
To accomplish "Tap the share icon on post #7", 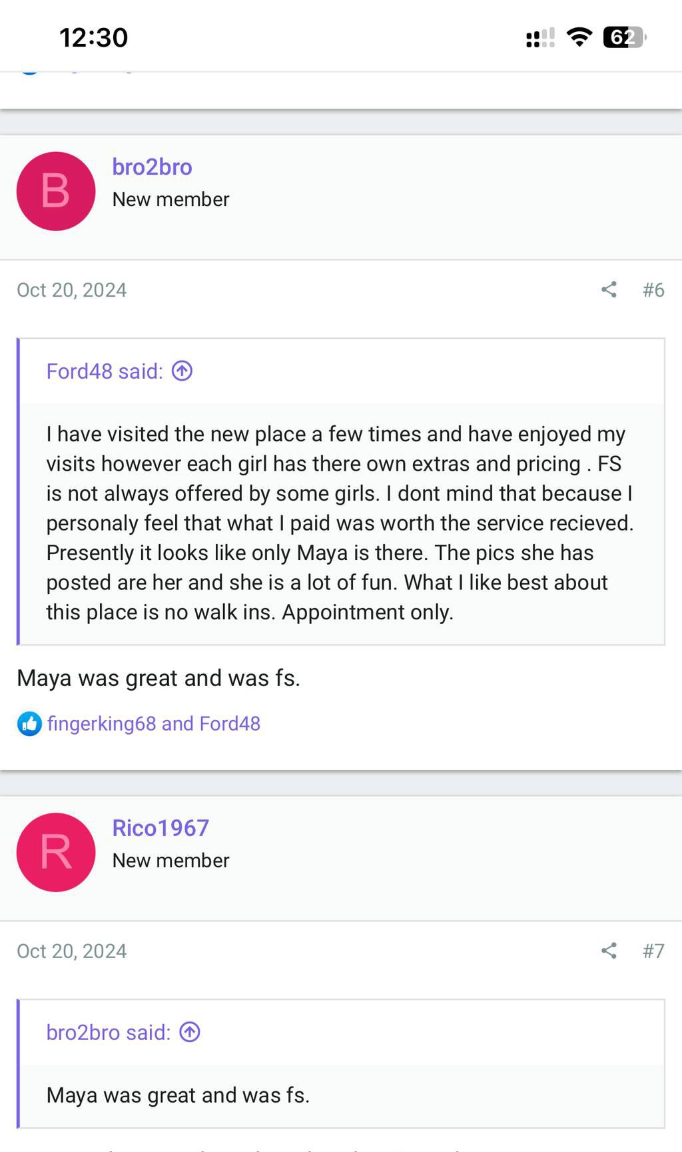I will [x=609, y=950].
